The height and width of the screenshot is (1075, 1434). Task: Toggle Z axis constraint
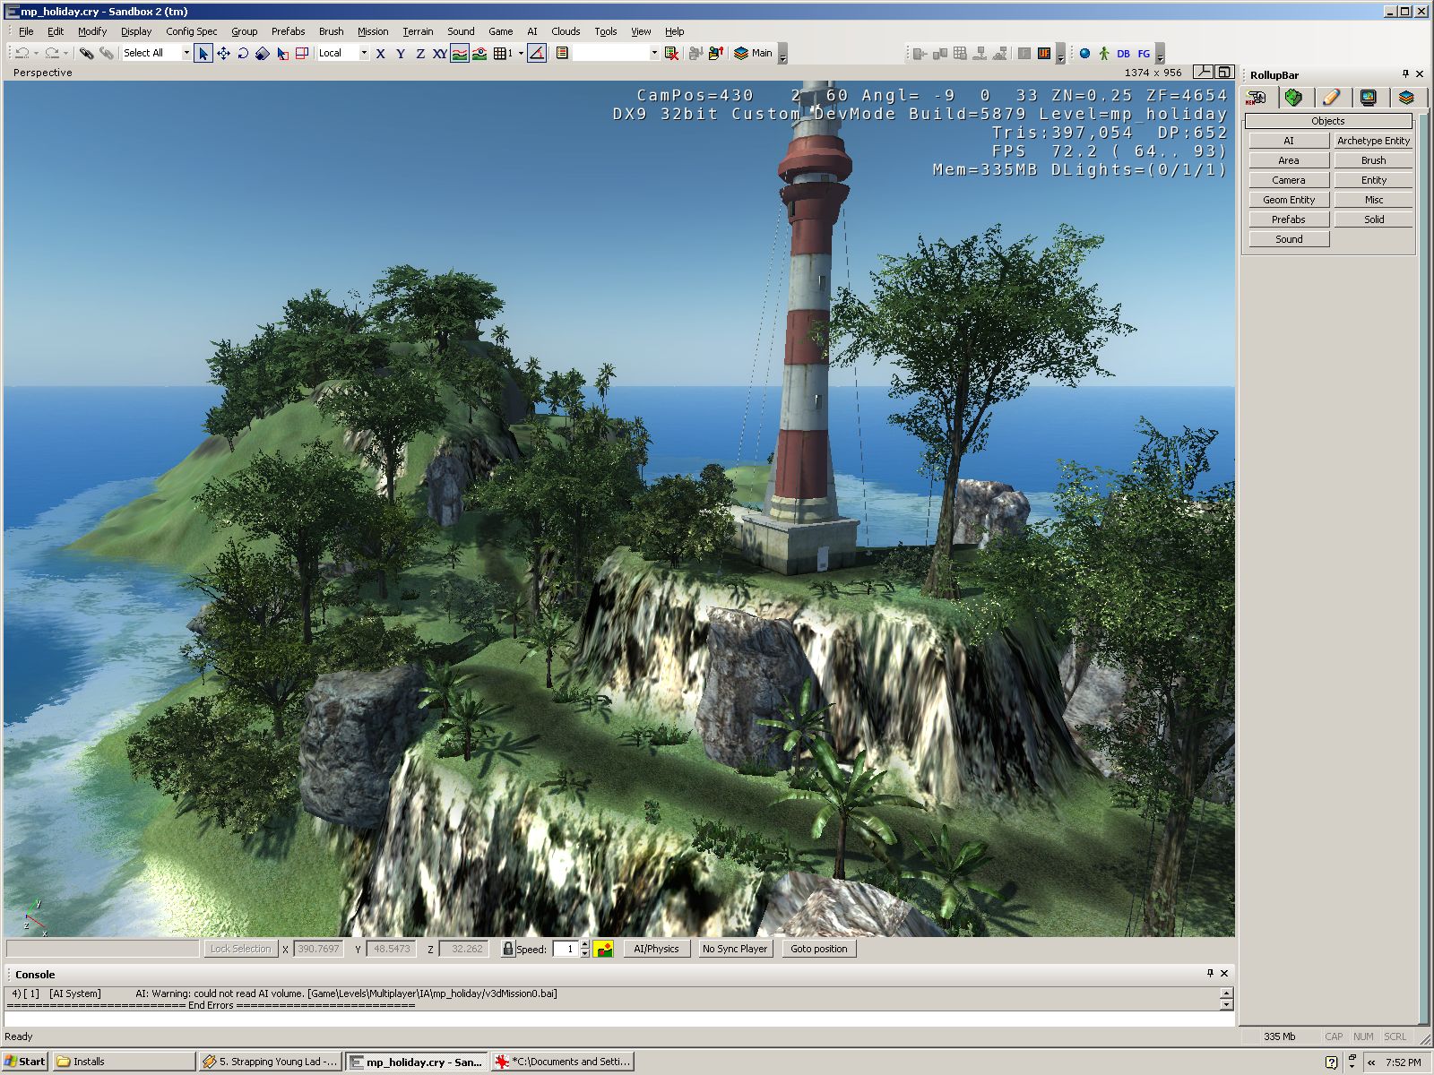tap(419, 54)
